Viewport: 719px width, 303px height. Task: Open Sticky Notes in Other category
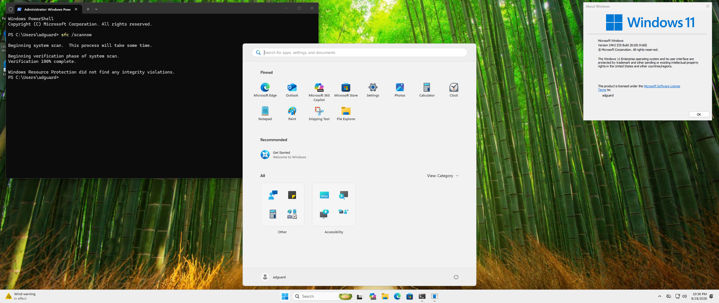click(x=292, y=195)
